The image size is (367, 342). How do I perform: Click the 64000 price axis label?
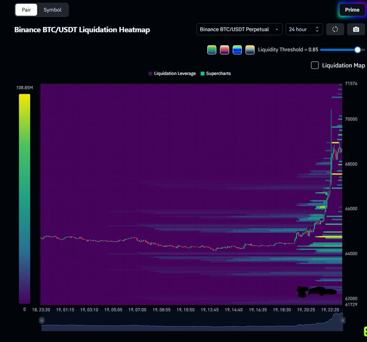pyautogui.click(x=351, y=254)
